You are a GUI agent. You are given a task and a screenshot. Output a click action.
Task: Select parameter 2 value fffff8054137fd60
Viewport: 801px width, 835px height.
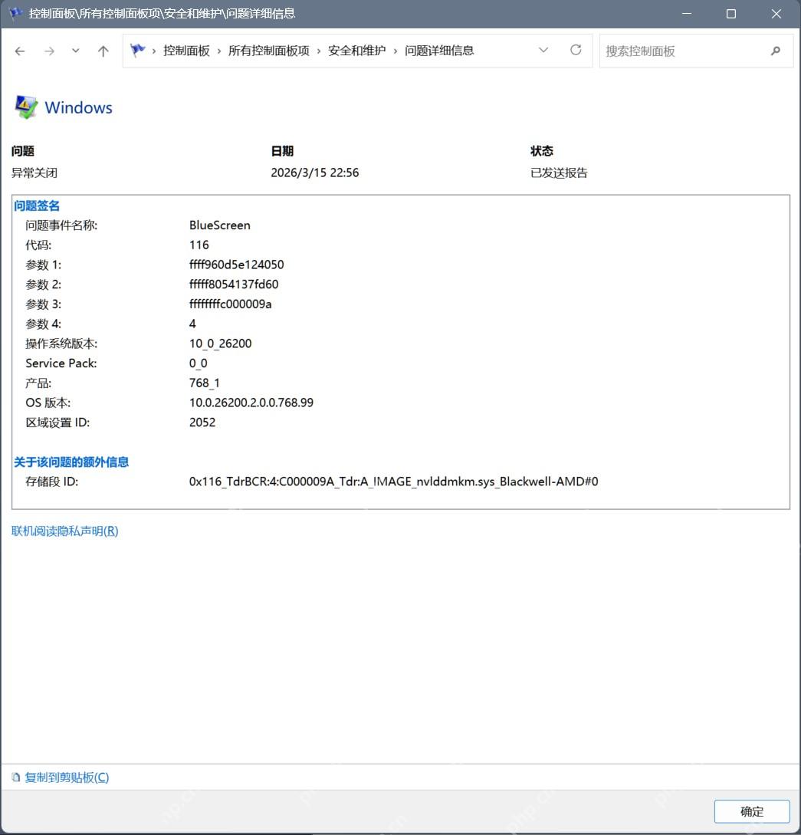tap(234, 284)
